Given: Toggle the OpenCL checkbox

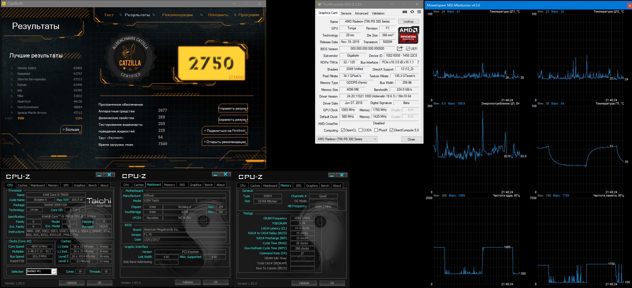Looking at the screenshot, I should point(343,130).
